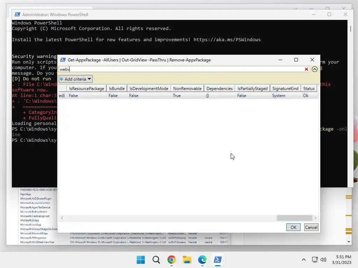Click Microsoft.LockApp in background list
This screenshot has width=358, height=268.
pos(31,225)
